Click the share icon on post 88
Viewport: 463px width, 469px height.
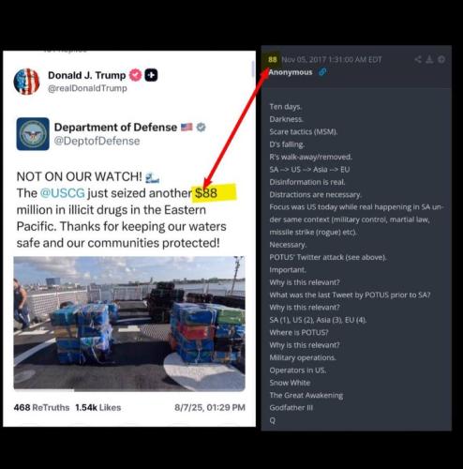coord(418,59)
